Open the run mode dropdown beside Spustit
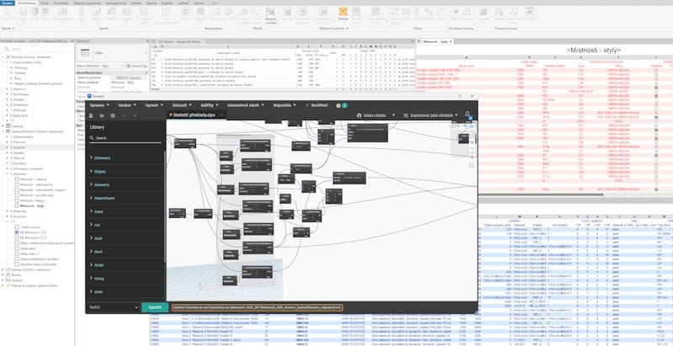This screenshot has height=346, width=673. pos(136,307)
